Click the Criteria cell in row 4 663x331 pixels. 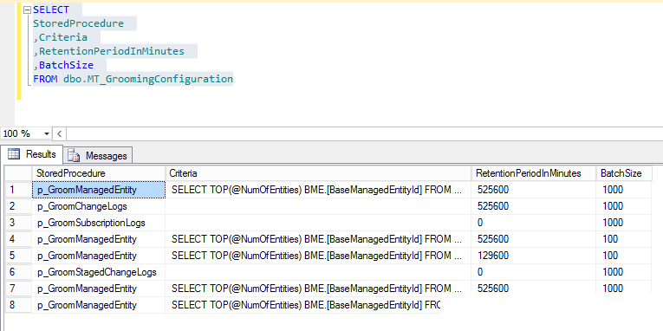(x=318, y=239)
